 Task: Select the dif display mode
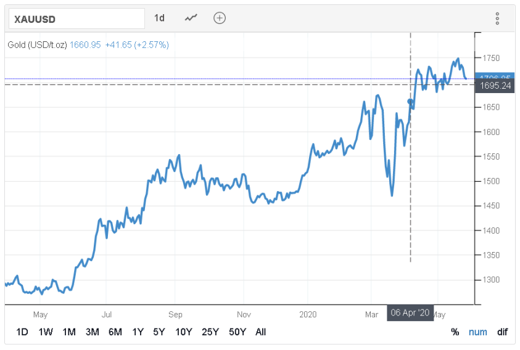tap(503, 332)
